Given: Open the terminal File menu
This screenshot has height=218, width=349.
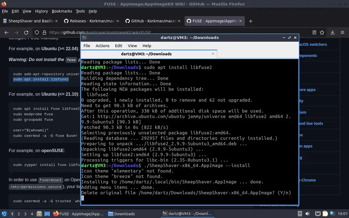Looking at the screenshot, I should pos(87,46).
